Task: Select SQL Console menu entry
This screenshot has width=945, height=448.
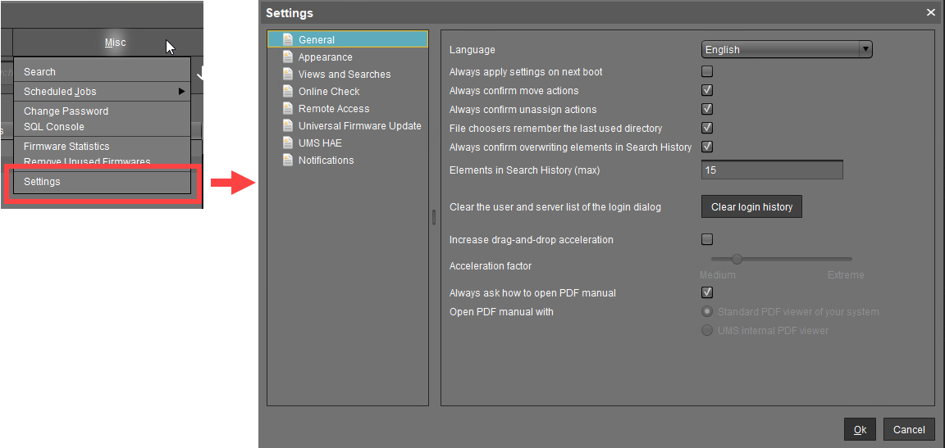Action: [x=54, y=127]
